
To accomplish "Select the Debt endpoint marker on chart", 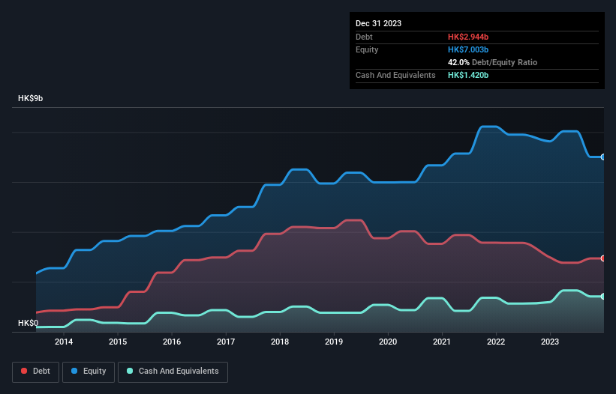I will (603, 258).
